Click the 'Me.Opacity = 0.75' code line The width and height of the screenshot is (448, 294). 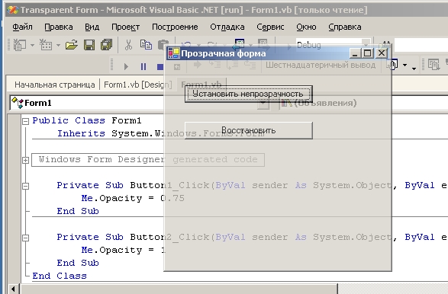[133, 198]
